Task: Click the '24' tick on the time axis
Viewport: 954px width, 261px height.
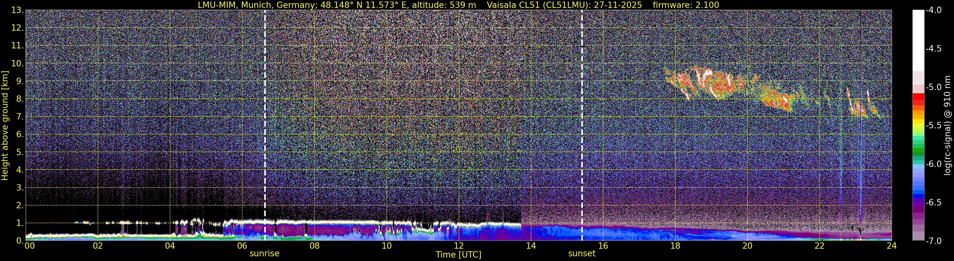Action: coord(891,246)
